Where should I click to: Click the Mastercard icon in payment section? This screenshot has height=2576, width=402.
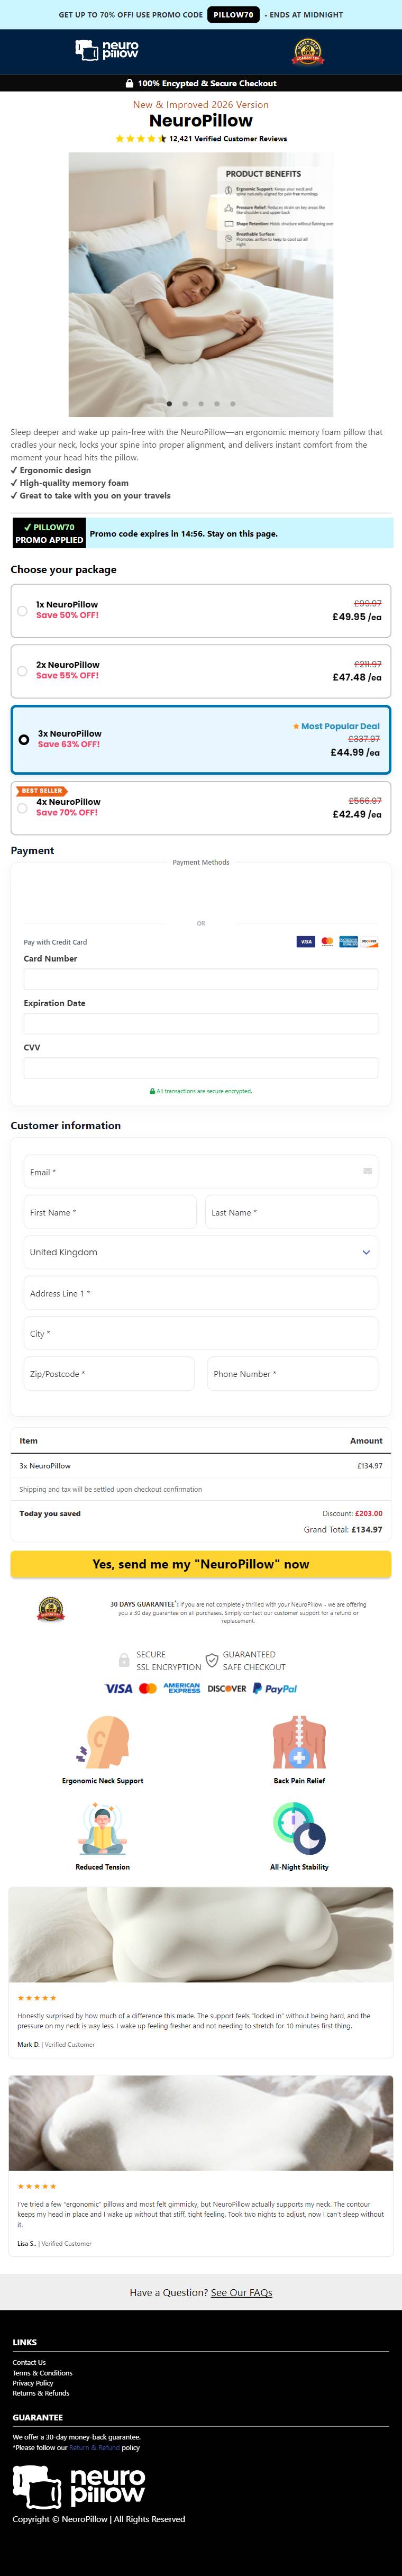click(x=327, y=941)
